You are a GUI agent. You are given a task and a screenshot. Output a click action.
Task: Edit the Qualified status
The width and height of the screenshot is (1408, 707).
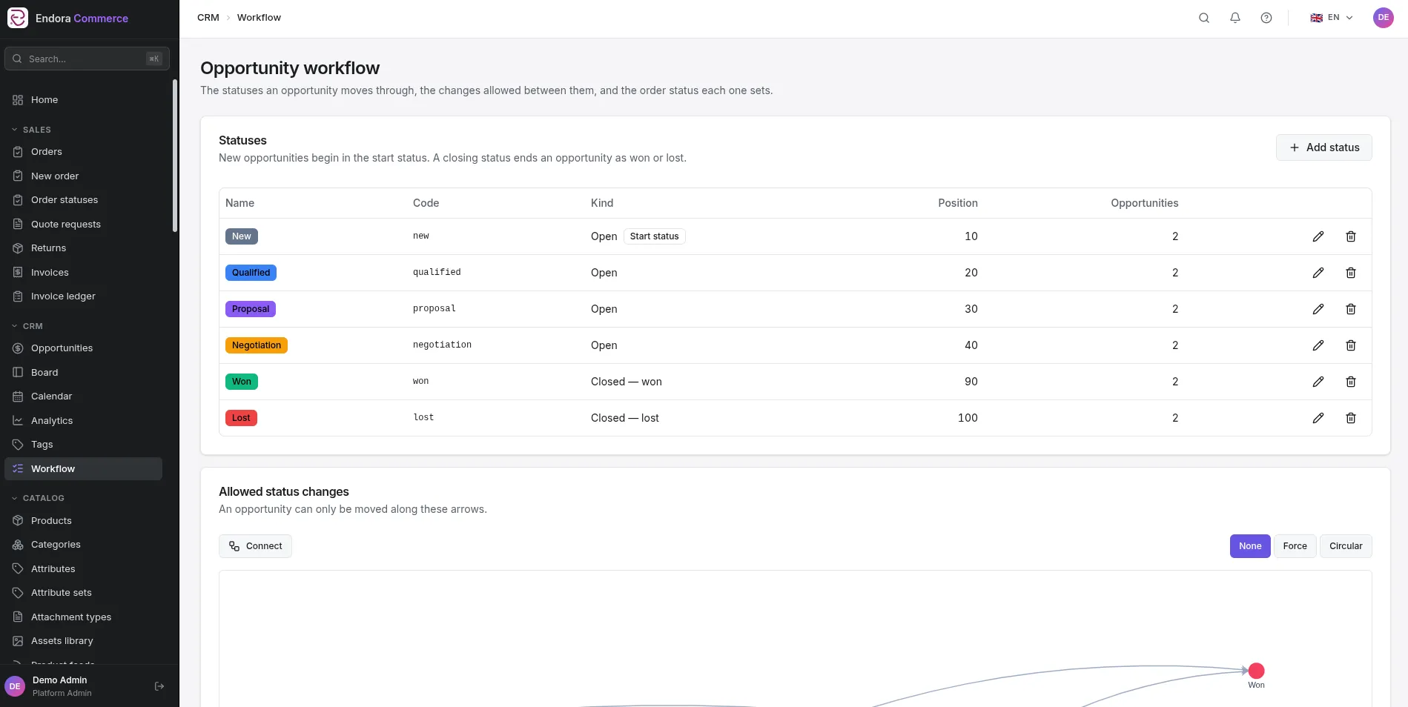[x=1318, y=273]
